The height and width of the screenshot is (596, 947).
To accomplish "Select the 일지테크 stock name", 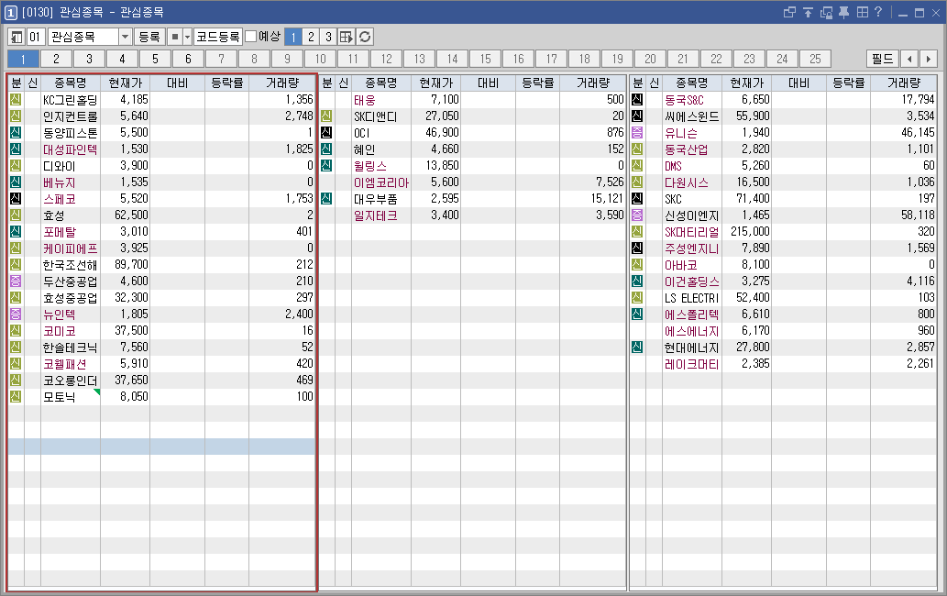I will pyautogui.click(x=376, y=215).
